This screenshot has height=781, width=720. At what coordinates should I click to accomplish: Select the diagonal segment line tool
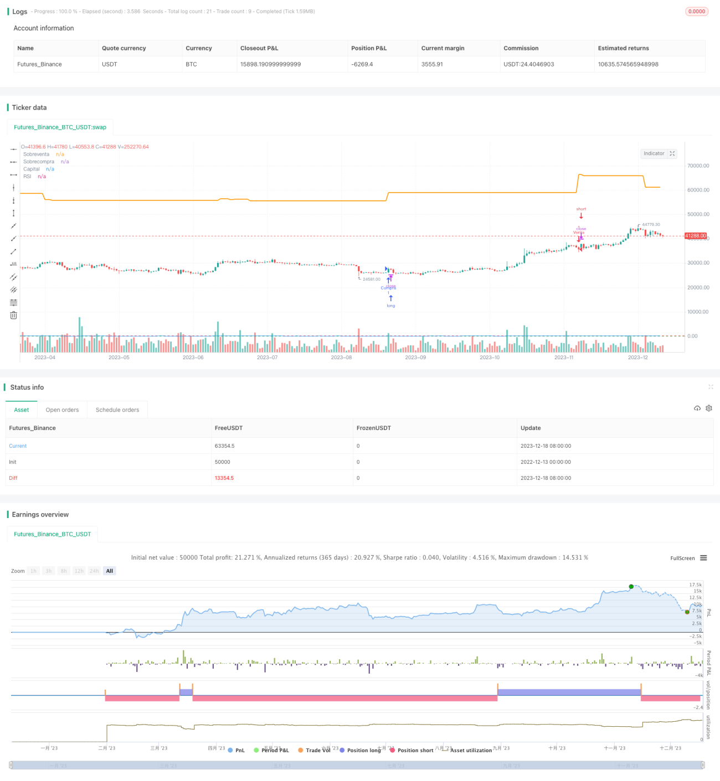pyautogui.click(x=14, y=251)
